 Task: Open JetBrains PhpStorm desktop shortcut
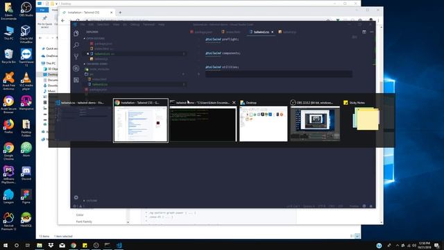click(9, 175)
